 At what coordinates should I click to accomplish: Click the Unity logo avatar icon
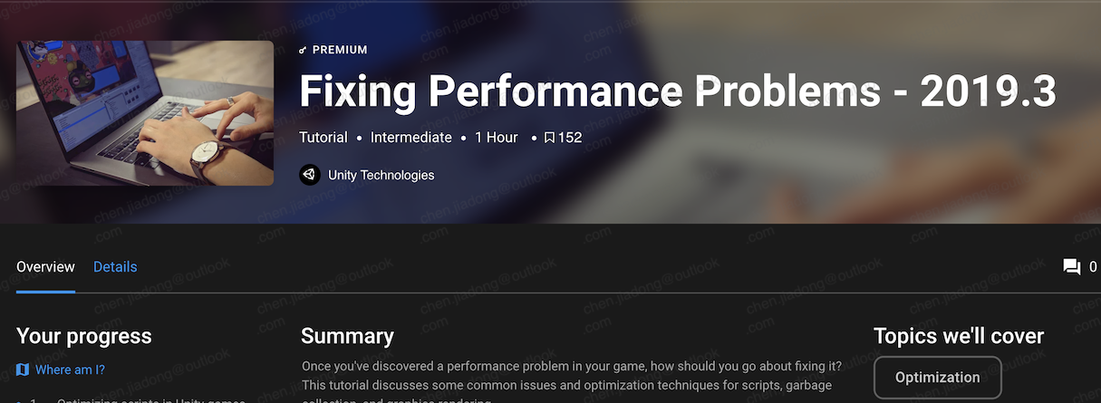tap(310, 175)
